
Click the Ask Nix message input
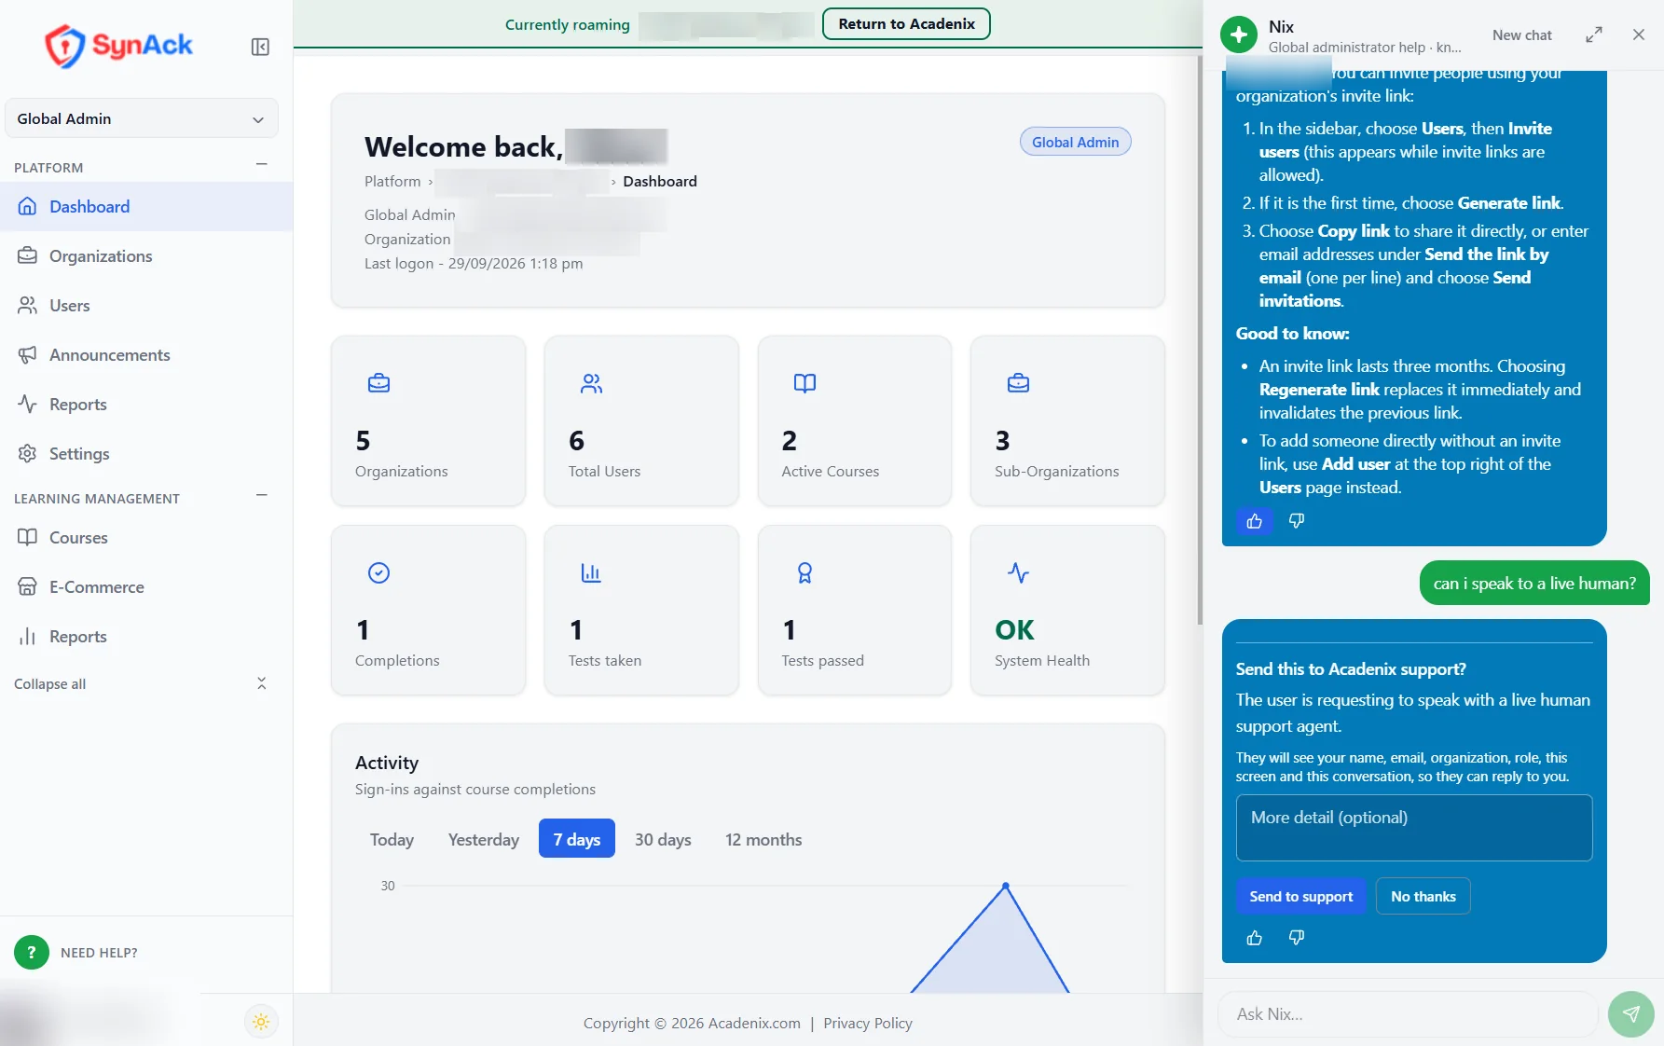(1408, 1013)
